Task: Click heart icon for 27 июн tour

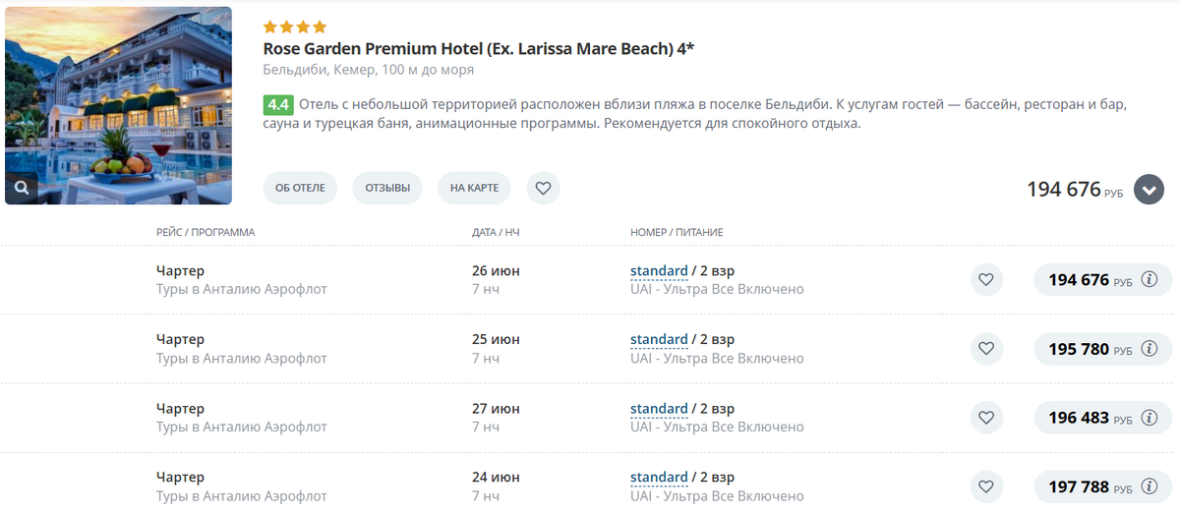Action: point(986,418)
